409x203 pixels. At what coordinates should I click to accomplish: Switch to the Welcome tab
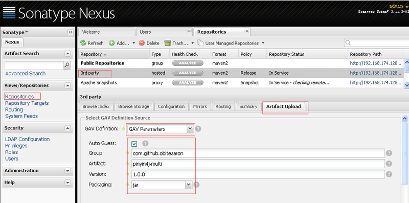coord(107,32)
